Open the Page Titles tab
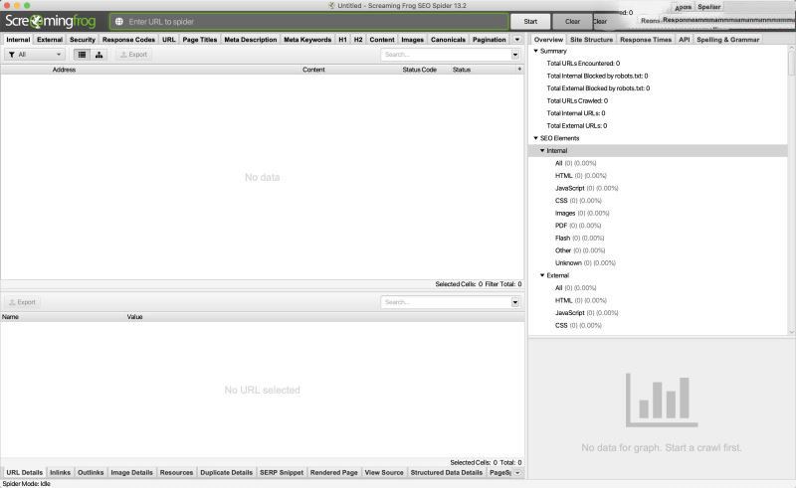This screenshot has width=796, height=488. 200,40
